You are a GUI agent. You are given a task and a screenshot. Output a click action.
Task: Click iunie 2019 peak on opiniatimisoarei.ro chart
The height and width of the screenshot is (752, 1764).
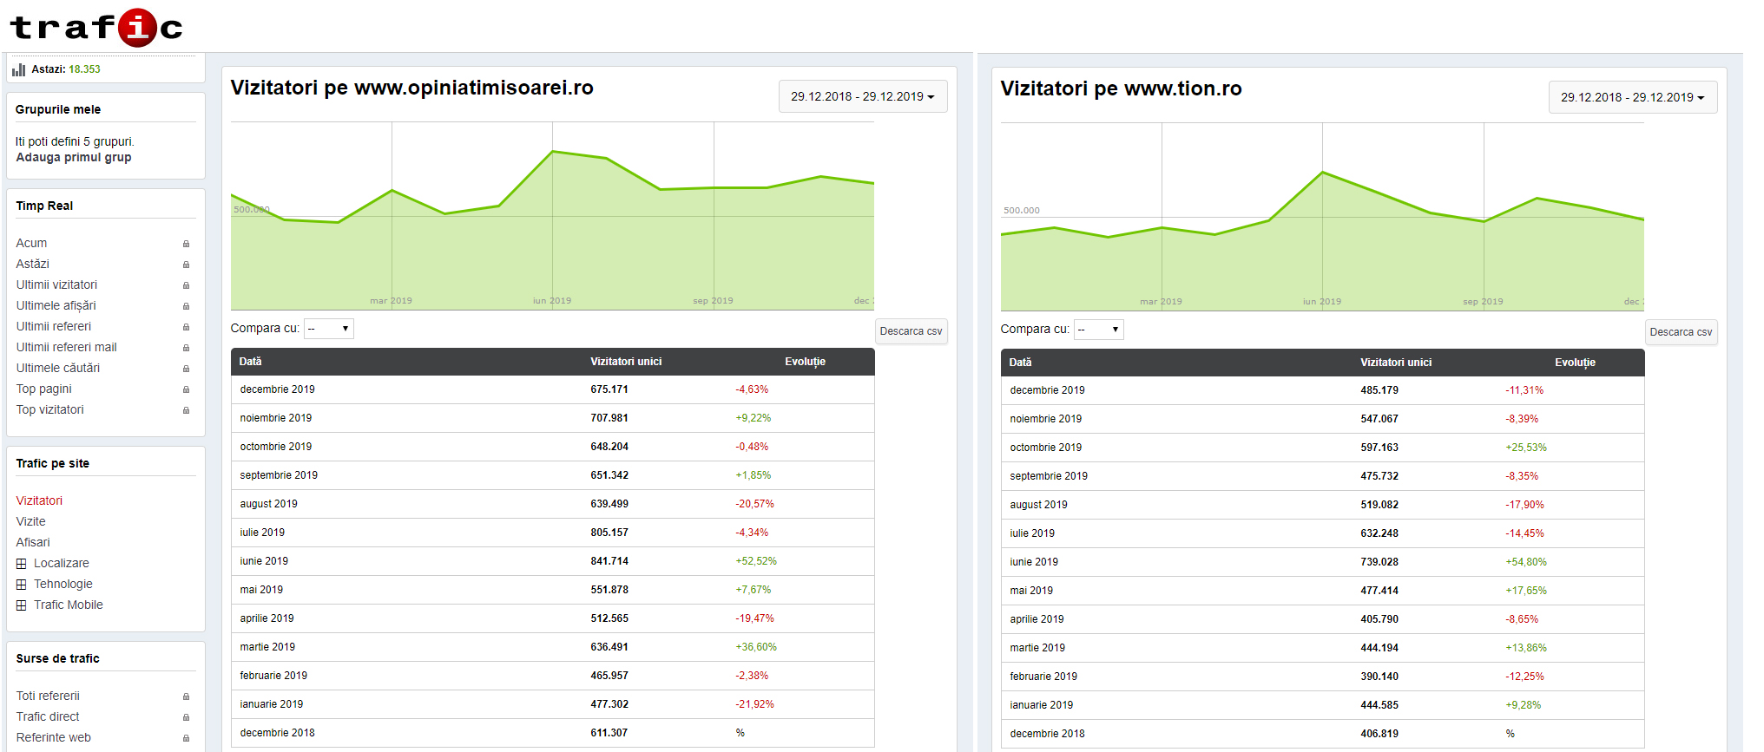(553, 152)
